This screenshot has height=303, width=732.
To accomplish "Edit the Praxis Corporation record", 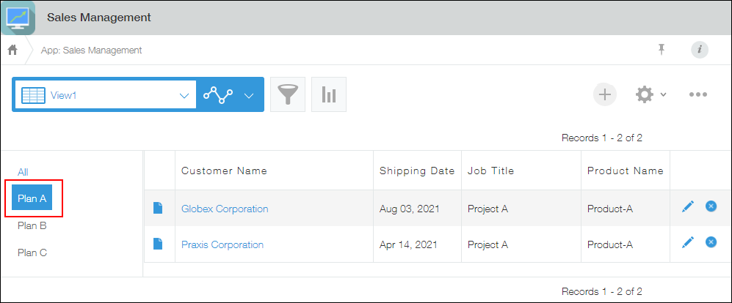I will (x=687, y=242).
